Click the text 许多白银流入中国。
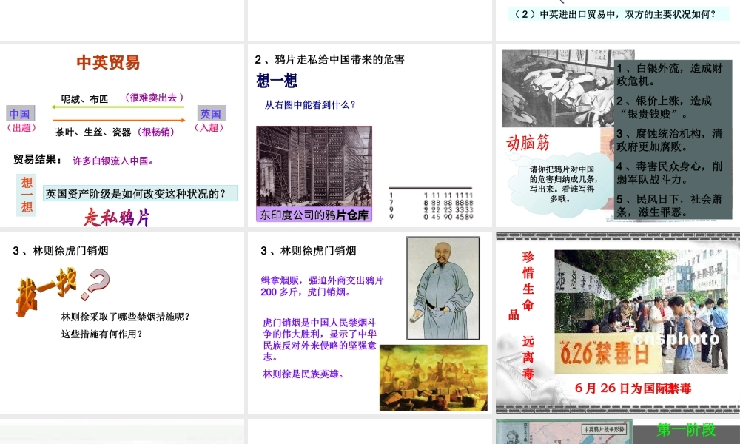 (x=114, y=161)
